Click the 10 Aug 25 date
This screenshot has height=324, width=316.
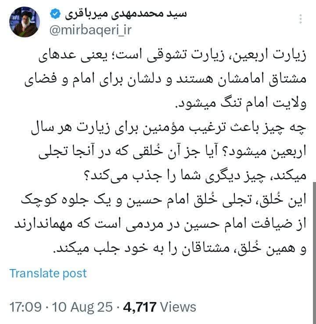(x=83, y=307)
